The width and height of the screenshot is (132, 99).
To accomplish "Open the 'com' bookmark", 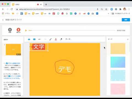I will 35,13.
